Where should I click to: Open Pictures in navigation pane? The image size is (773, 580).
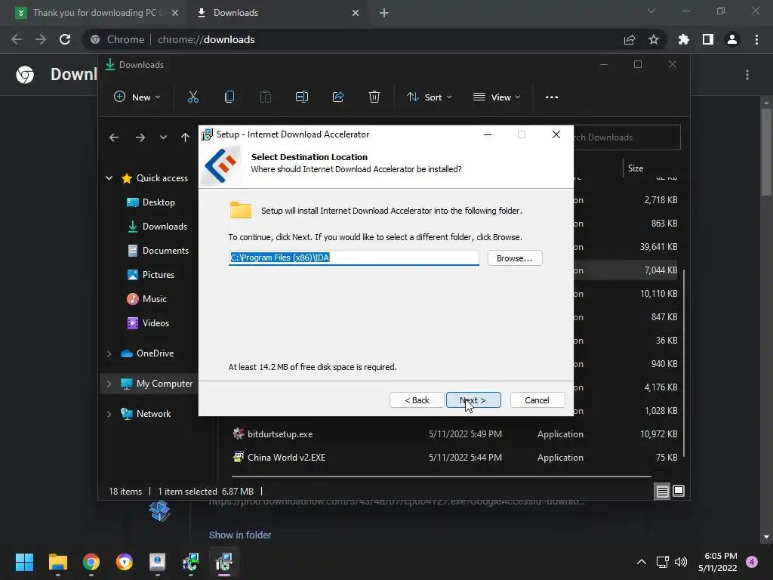[x=151, y=275]
